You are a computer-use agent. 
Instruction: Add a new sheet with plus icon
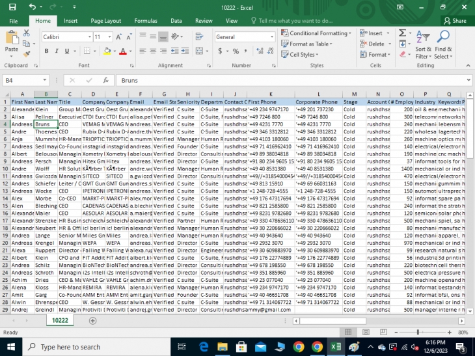point(92,321)
